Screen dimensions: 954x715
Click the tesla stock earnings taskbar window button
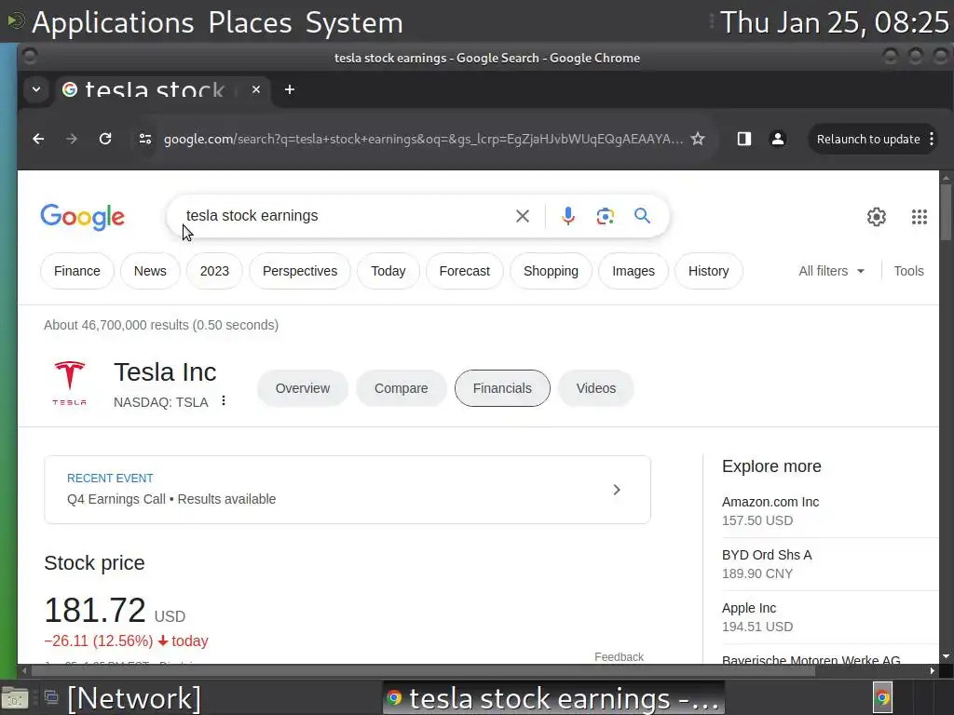click(x=553, y=698)
